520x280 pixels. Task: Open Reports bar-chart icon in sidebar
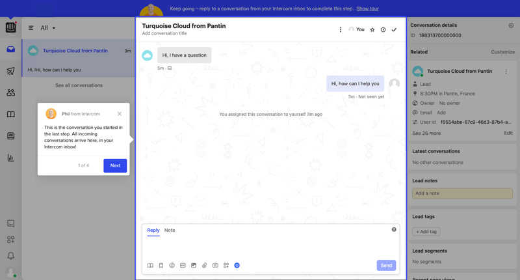(10, 158)
